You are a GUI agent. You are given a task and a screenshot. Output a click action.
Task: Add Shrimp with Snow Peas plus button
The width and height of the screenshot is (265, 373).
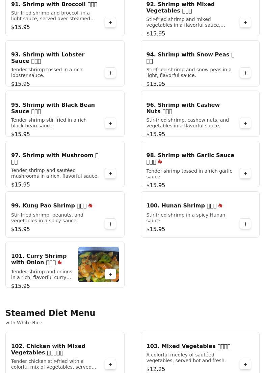(245, 73)
